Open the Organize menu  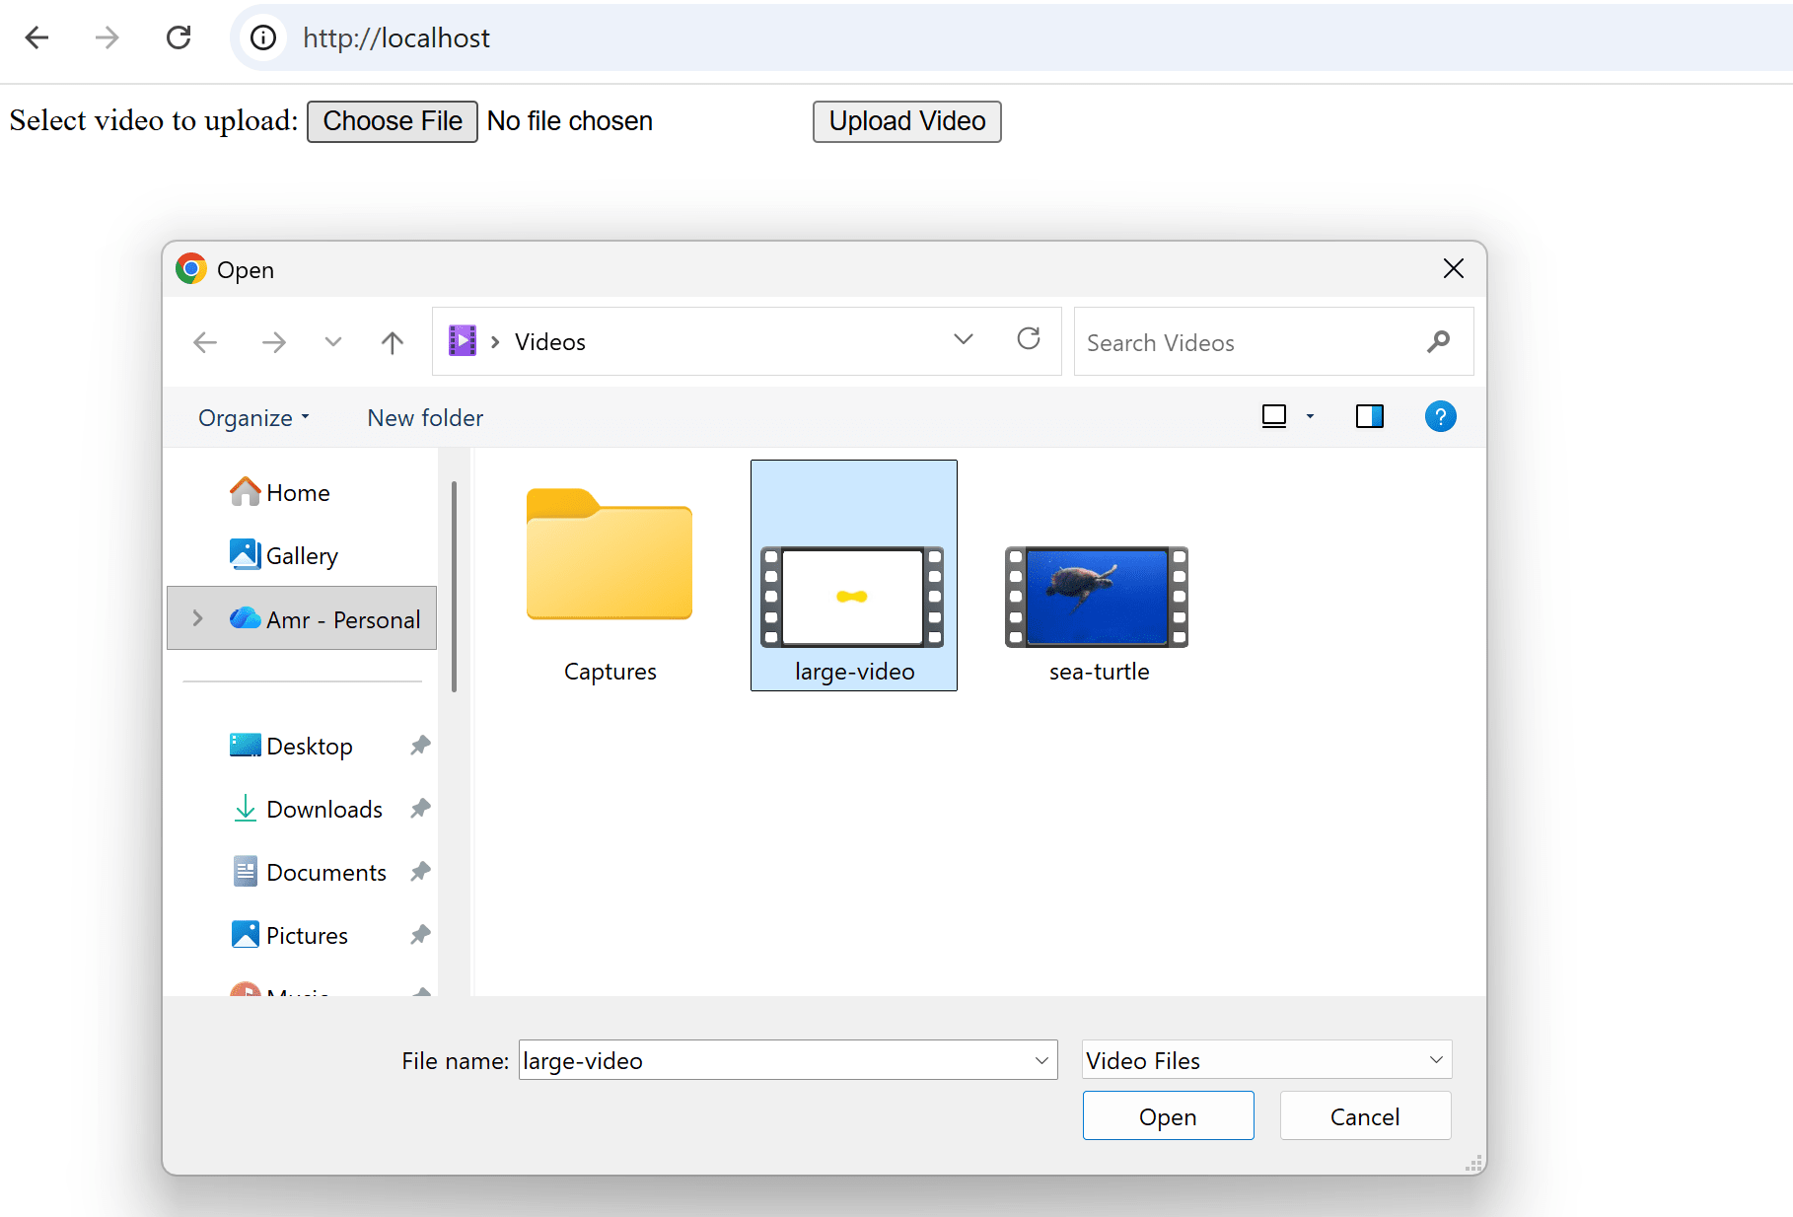pos(253,418)
